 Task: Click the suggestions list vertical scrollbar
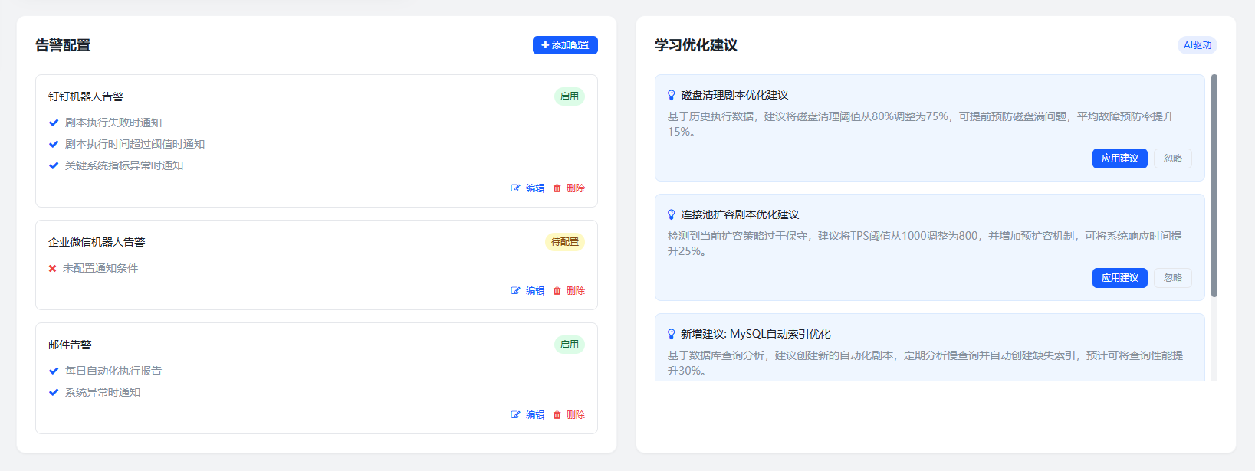1214,185
